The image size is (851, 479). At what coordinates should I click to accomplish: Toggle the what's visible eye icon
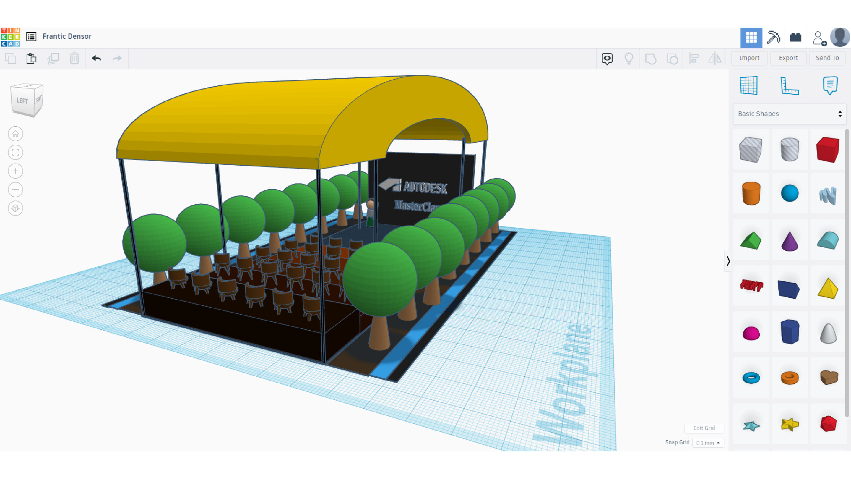607,59
